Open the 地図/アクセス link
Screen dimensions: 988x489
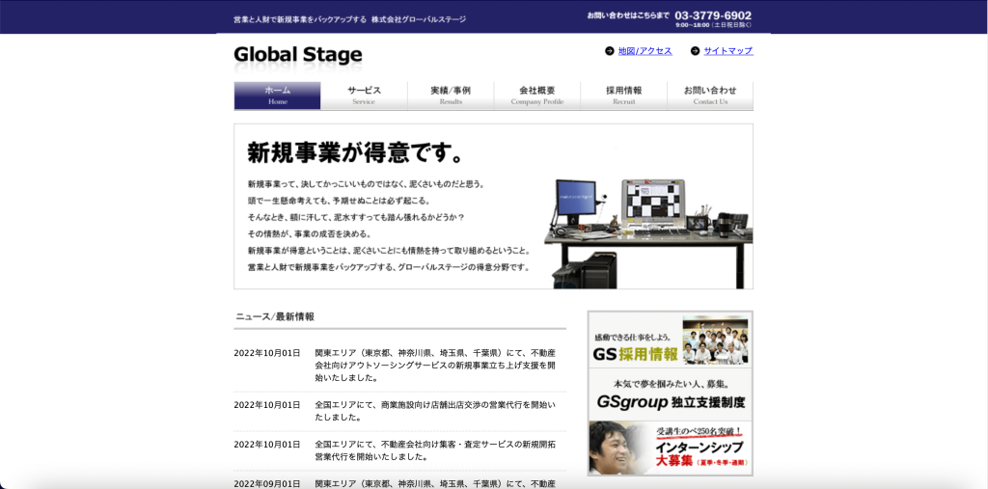click(x=645, y=51)
